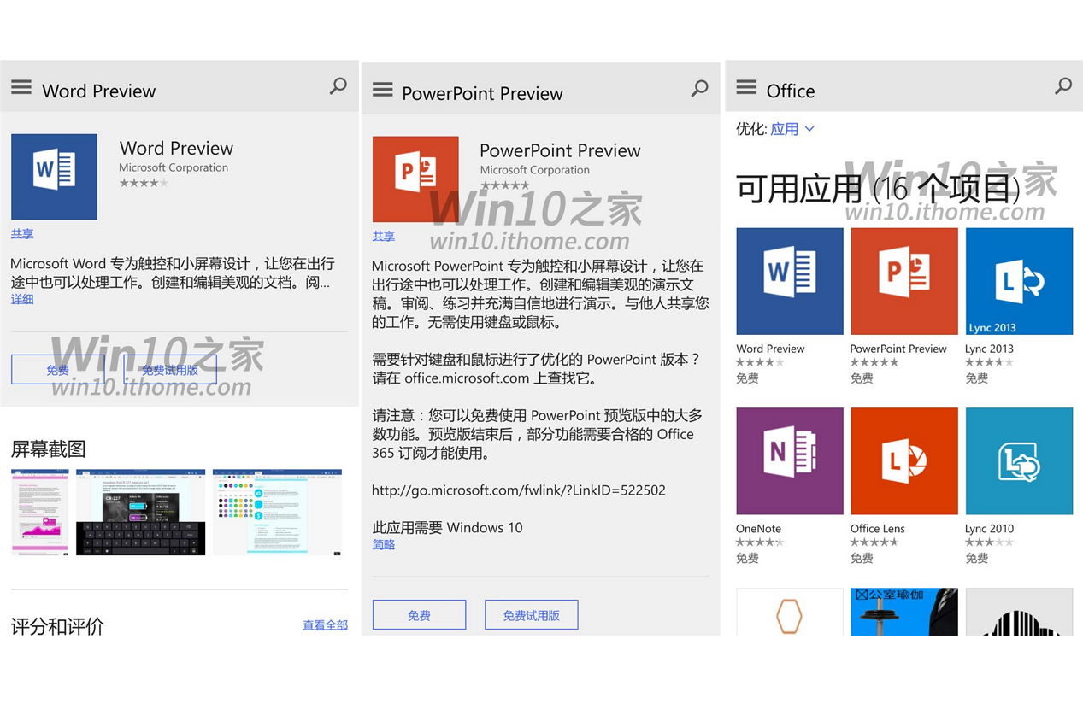Click the go.microsoft.com fwlink URL in the PowerPoint description
The height and width of the screenshot is (727, 1083).
click(519, 490)
